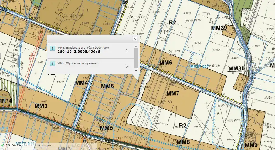Open the WMS, Wyznaczanie wysokości entry text
The width and height of the screenshot is (275, 150).
pyautogui.click(x=78, y=63)
